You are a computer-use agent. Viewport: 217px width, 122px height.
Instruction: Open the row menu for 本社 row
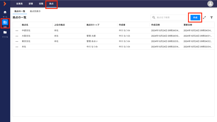point(17,47)
